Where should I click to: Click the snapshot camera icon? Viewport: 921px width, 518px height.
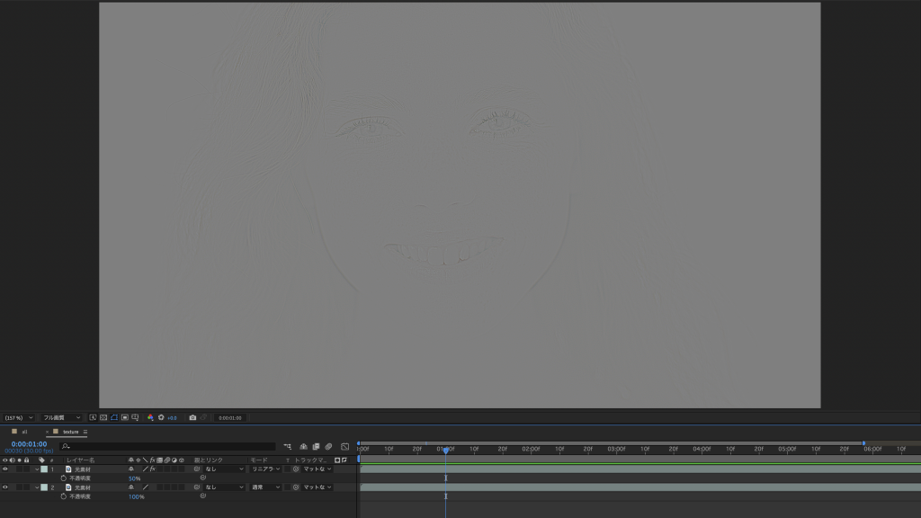[192, 417]
